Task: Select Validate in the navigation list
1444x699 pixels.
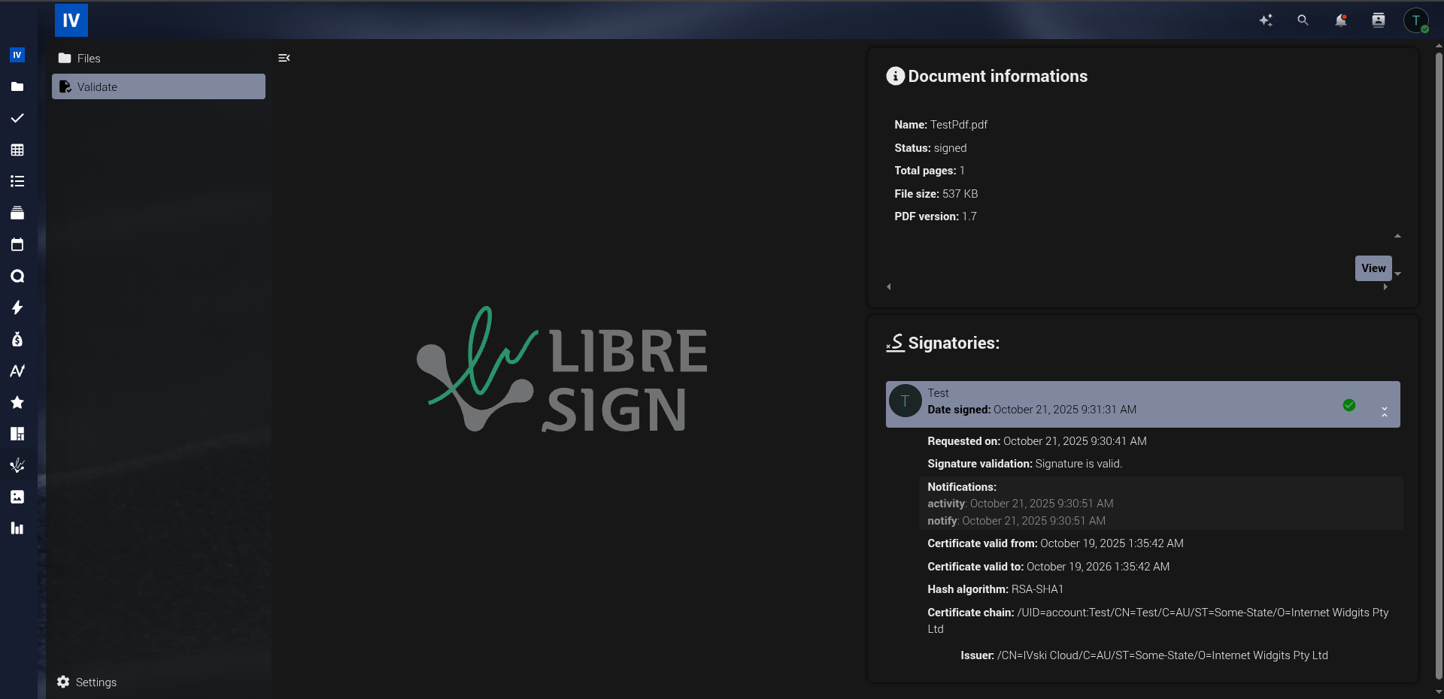Action: (158, 86)
